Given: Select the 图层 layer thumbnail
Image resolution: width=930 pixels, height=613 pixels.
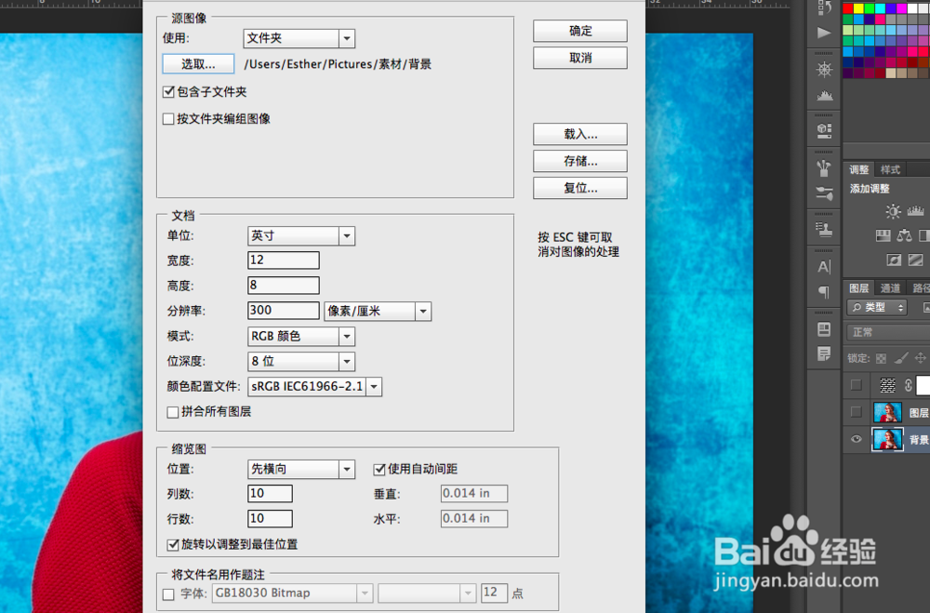Looking at the screenshot, I should pos(888,412).
